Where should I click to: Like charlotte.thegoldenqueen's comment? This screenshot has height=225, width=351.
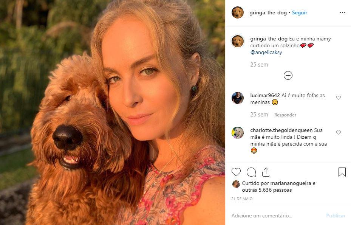(339, 133)
